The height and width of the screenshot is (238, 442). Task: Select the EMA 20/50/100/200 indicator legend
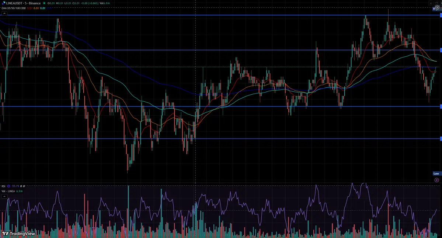(14, 8)
